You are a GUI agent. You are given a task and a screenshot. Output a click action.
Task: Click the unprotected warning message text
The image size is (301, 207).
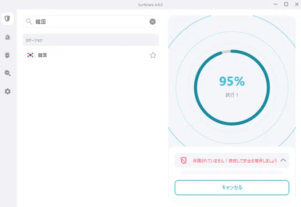click(x=235, y=161)
